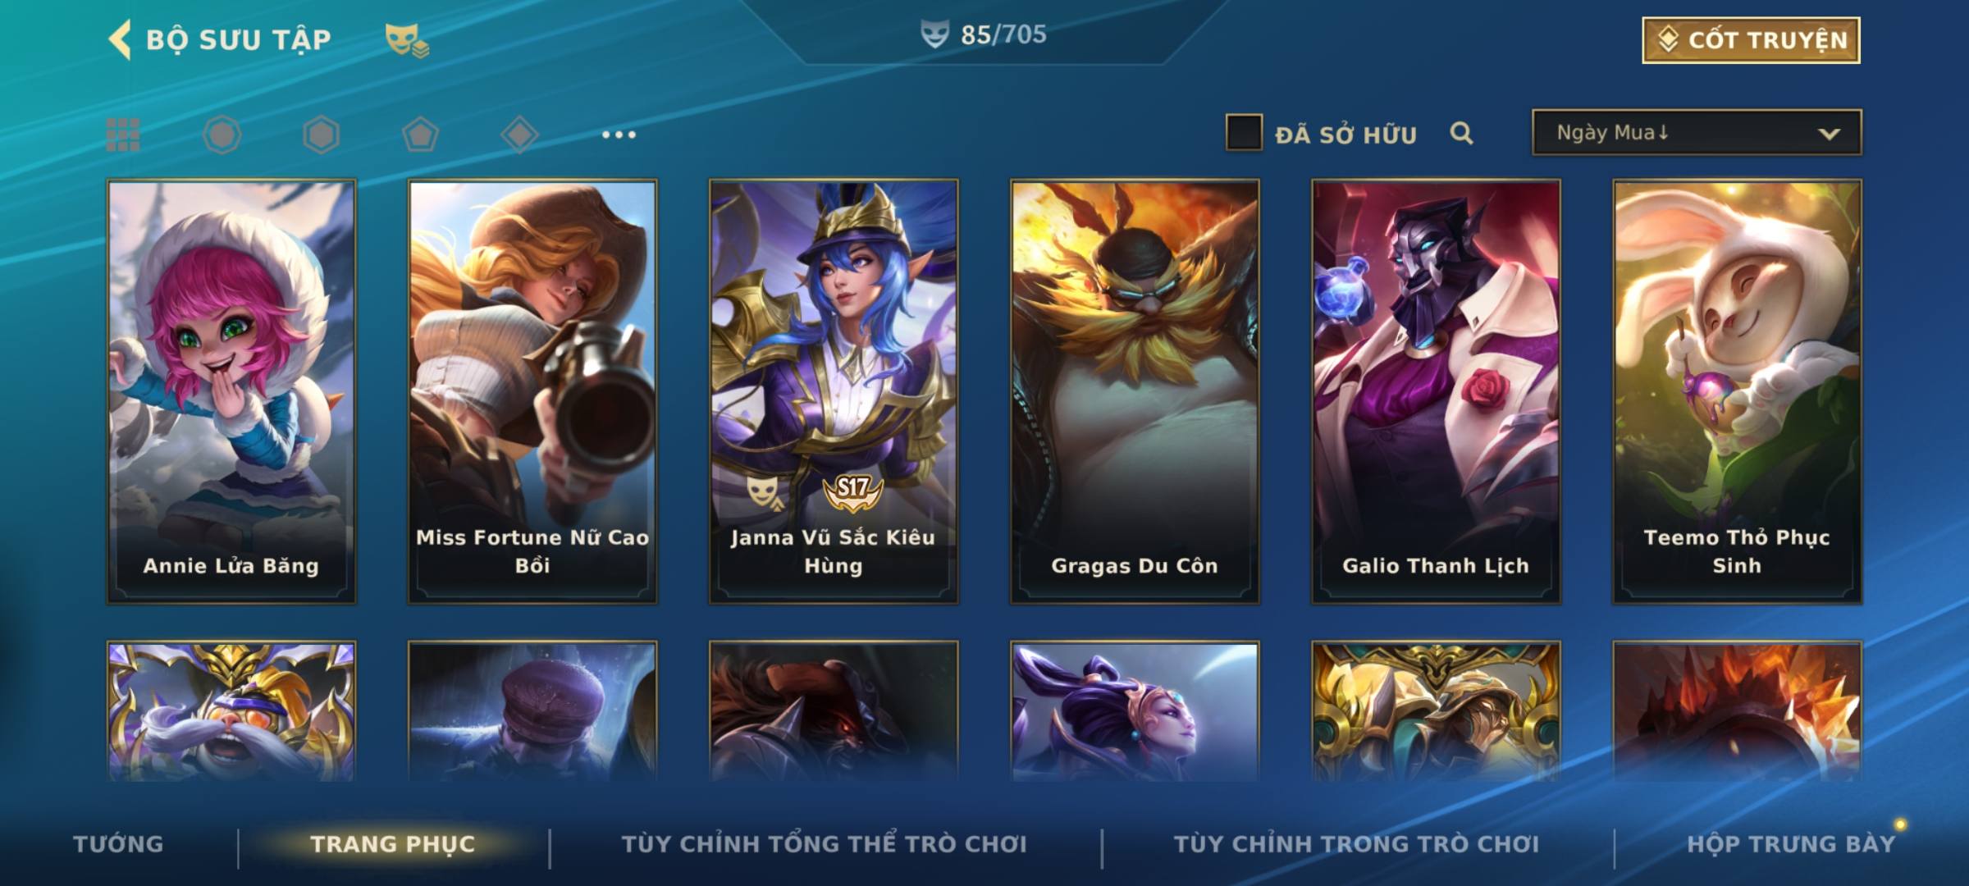The image size is (1969, 886).
Task: Open the Galio Thanh Lịch skin card
Action: 1436,392
